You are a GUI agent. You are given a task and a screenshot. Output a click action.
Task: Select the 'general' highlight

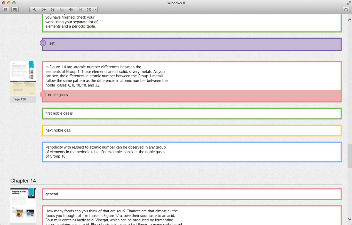(x=192, y=194)
